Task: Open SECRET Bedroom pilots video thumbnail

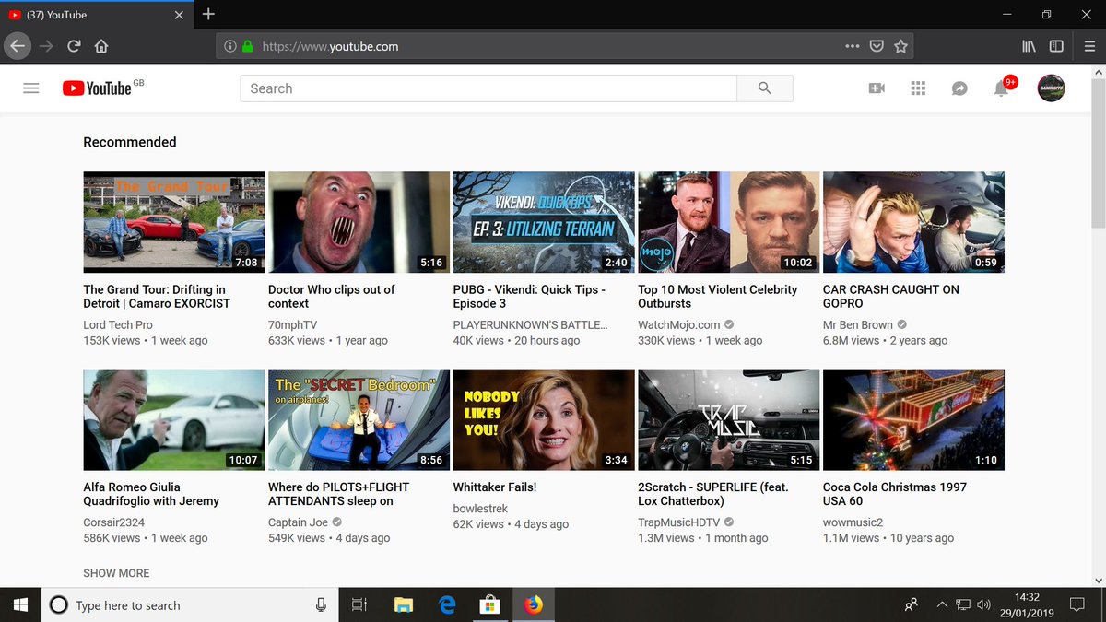Action: coord(359,420)
